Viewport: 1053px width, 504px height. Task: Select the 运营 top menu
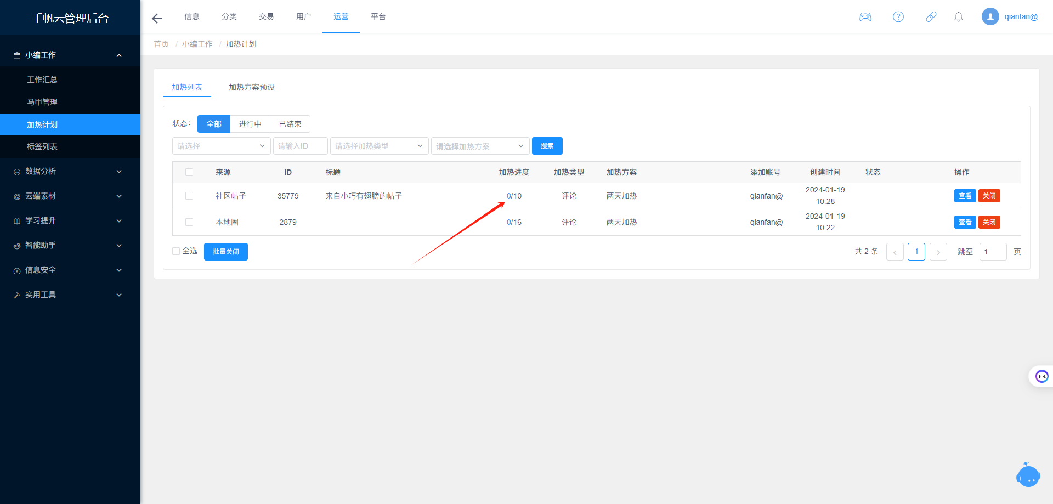click(341, 16)
